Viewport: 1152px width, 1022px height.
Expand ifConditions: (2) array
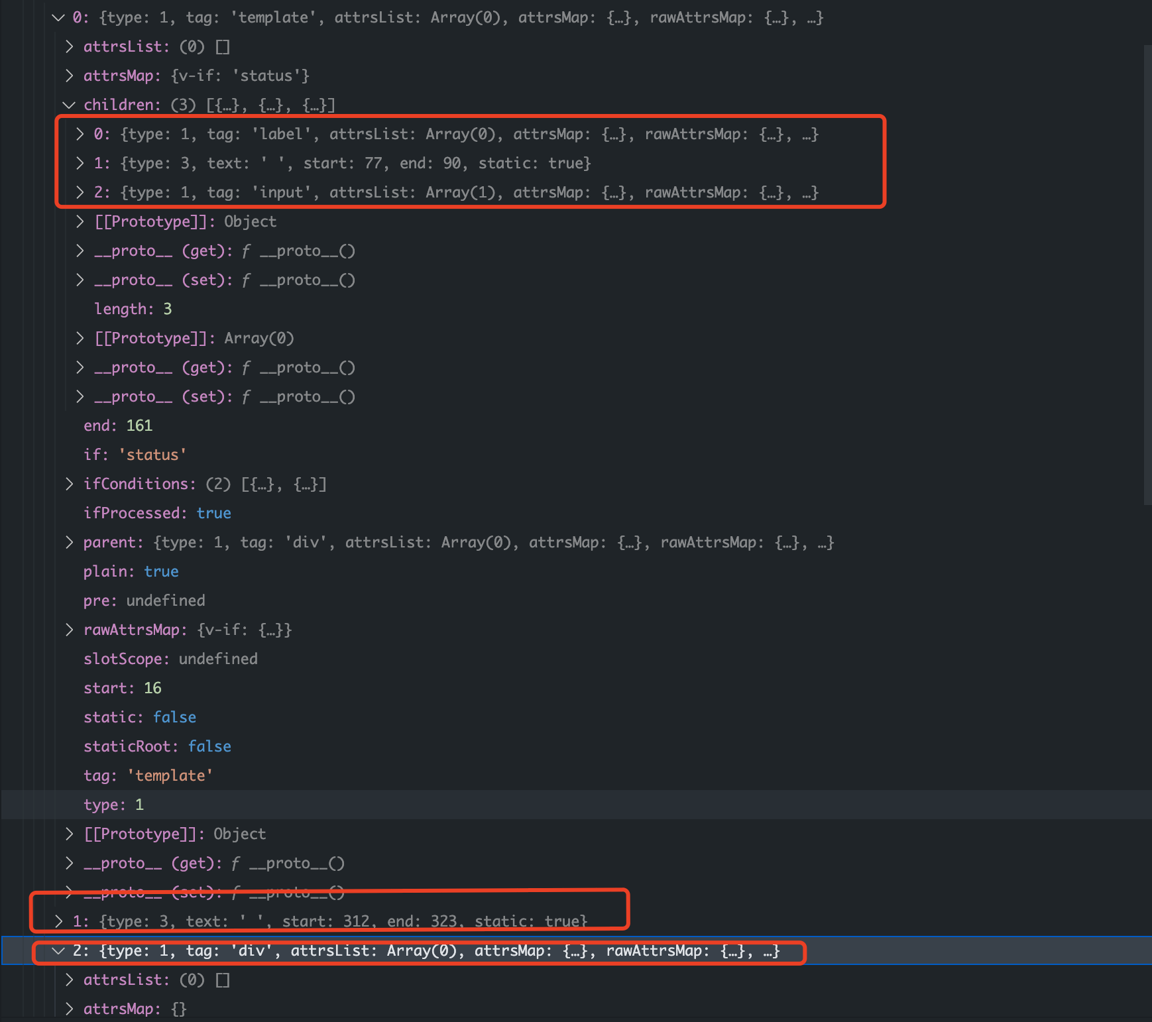click(69, 484)
